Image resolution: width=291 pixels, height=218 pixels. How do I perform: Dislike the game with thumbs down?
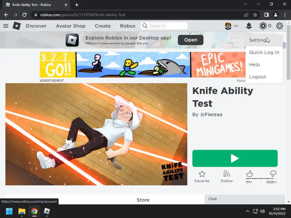tap(273, 174)
